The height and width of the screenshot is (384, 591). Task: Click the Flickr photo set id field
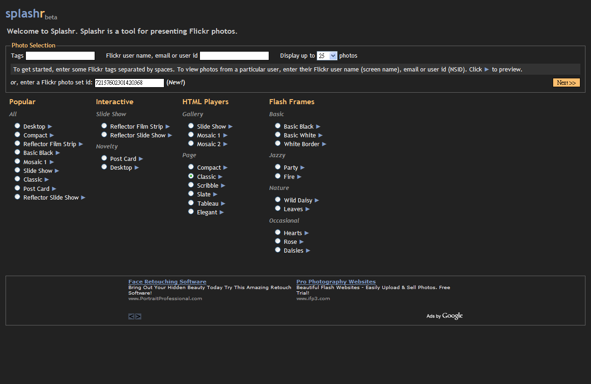[x=130, y=83]
